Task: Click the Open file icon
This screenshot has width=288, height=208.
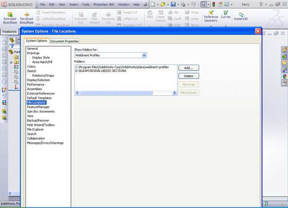Action: click(x=163, y=4)
